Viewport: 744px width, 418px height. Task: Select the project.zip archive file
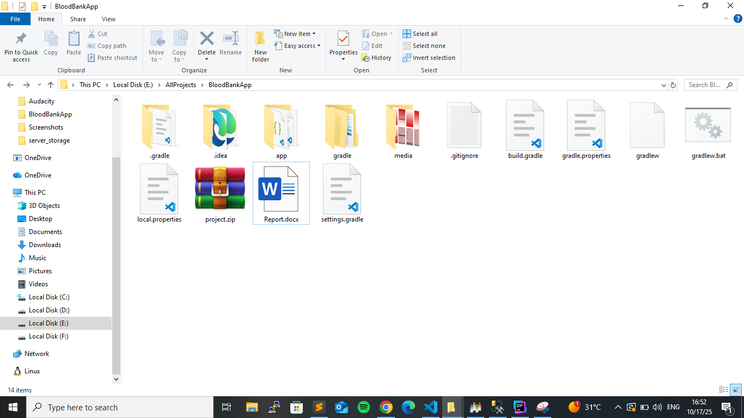pyautogui.click(x=220, y=189)
